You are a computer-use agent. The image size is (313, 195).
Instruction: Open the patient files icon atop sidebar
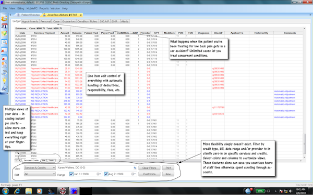click(x=4, y=18)
